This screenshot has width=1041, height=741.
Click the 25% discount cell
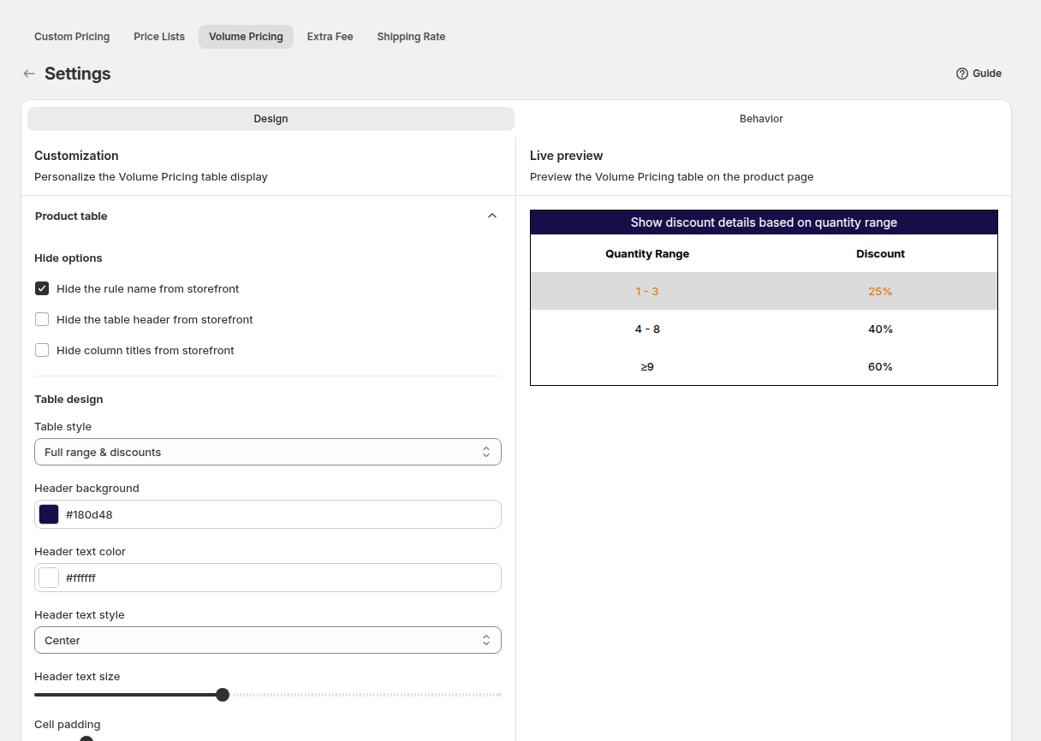(880, 292)
